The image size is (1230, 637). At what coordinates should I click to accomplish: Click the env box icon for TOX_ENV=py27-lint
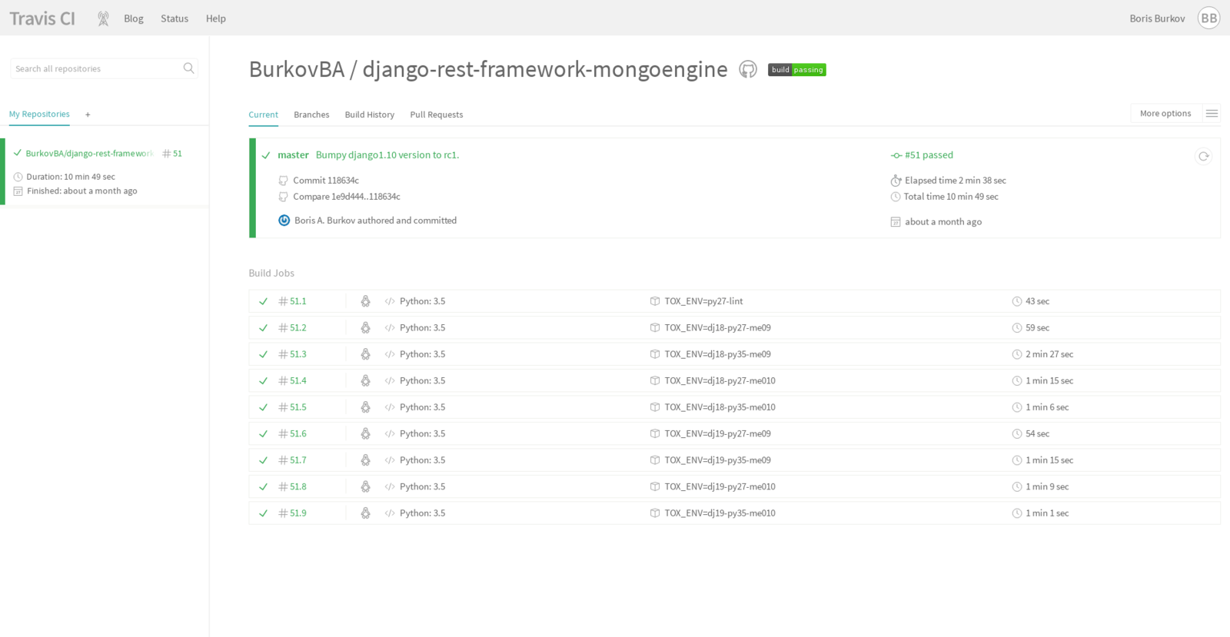coord(655,301)
